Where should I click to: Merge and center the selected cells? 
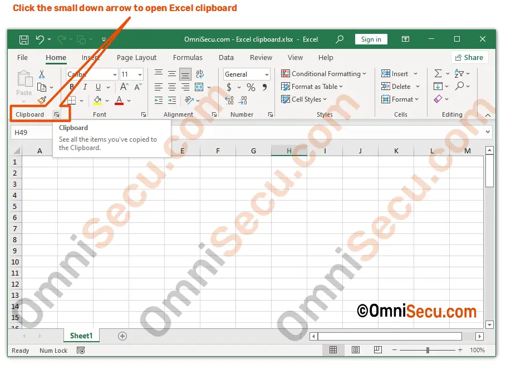tap(199, 87)
